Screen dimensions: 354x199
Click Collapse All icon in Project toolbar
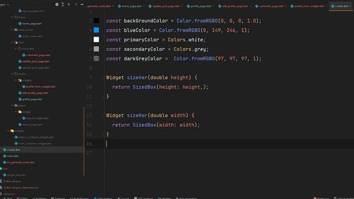pos(69,4)
